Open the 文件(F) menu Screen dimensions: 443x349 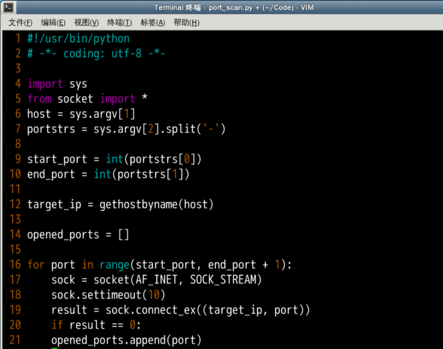(20, 23)
